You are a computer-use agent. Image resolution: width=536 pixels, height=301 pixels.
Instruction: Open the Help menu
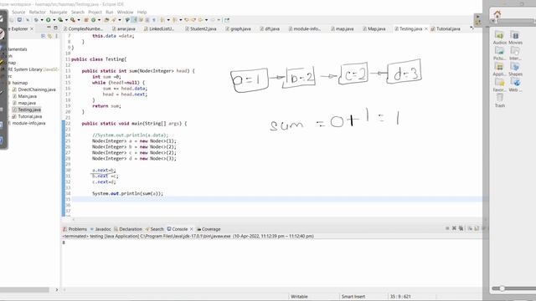(142, 12)
